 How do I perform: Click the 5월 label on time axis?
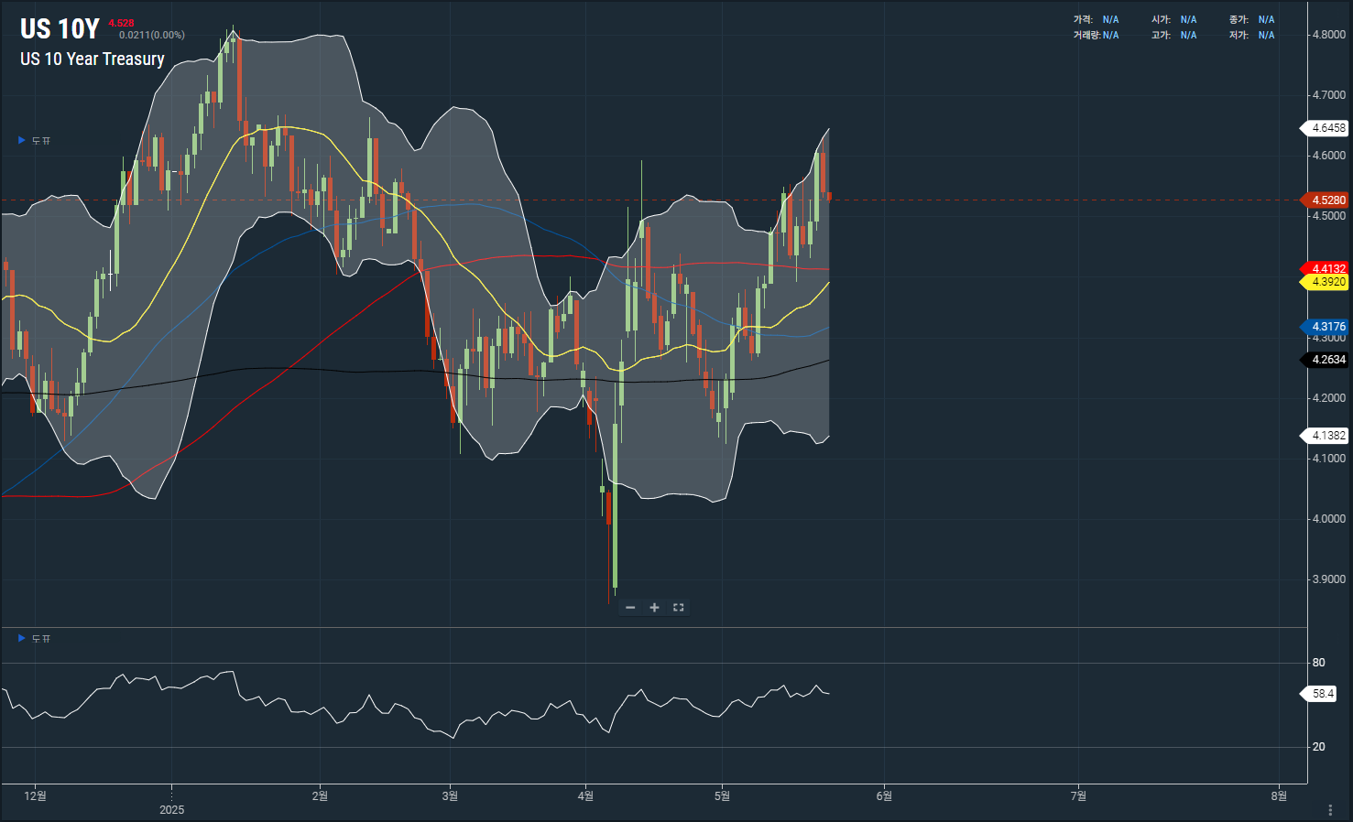722,796
